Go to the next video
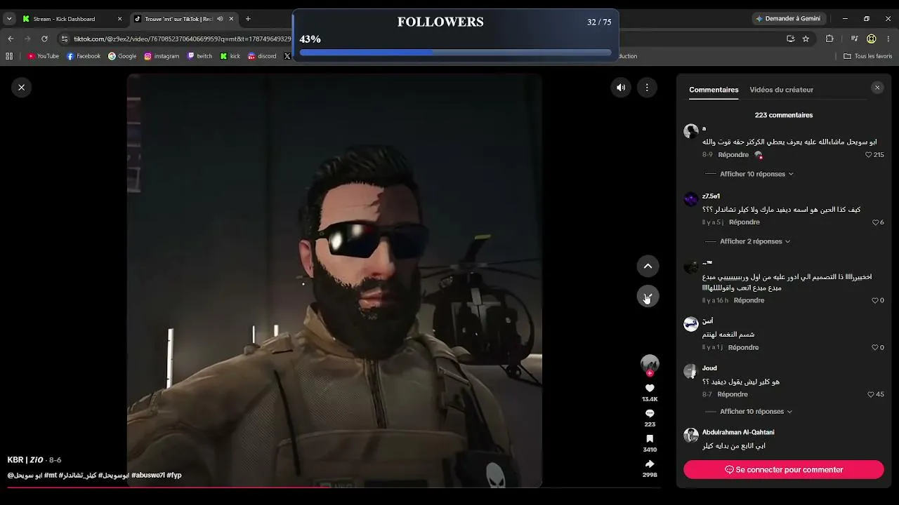899x505 pixels. click(x=648, y=296)
